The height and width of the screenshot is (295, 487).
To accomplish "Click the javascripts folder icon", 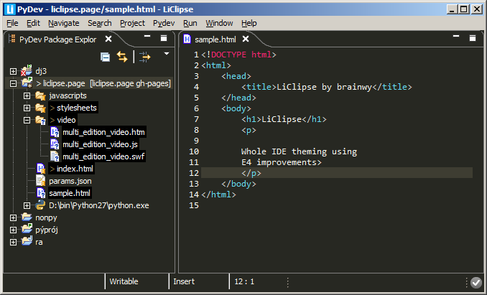I will (40, 95).
